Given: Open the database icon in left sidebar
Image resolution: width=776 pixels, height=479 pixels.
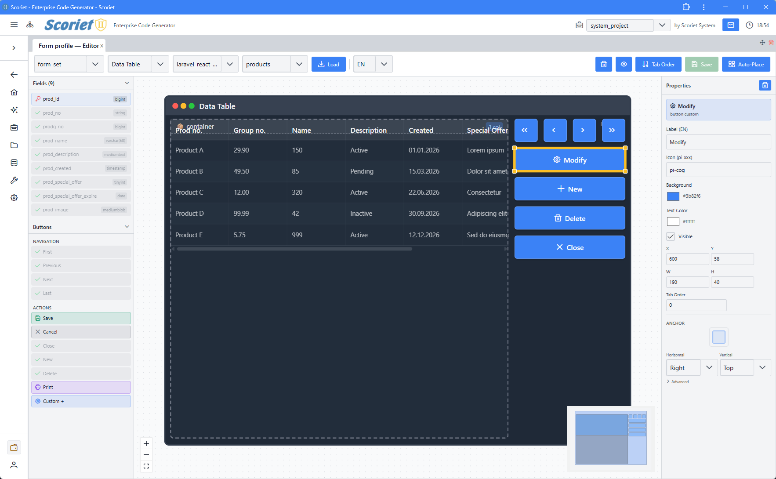Looking at the screenshot, I should click(x=14, y=163).
